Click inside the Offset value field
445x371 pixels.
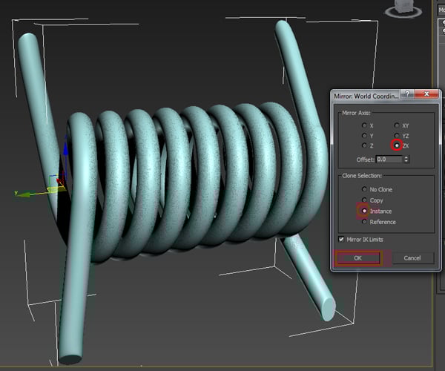pos(388,160)
